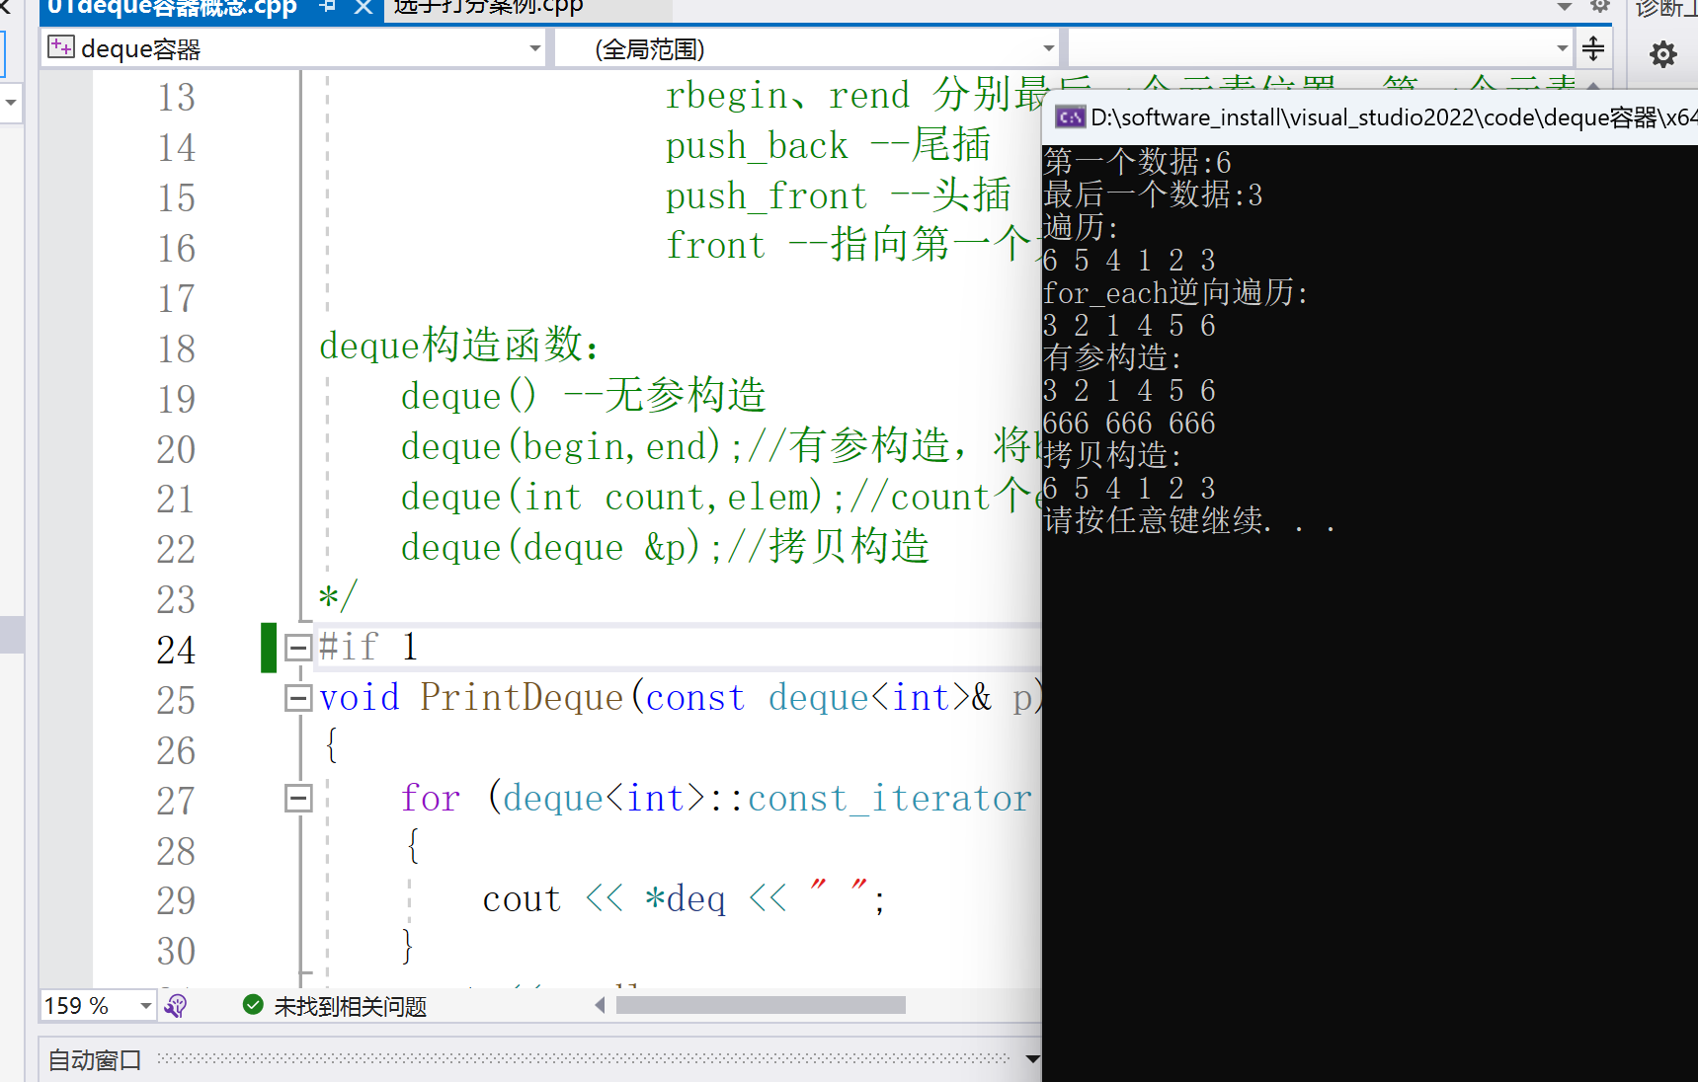Select the 01deque容器概念.cpp tab
Screen dimensions: 1698x1082
(x=172, y=8)
